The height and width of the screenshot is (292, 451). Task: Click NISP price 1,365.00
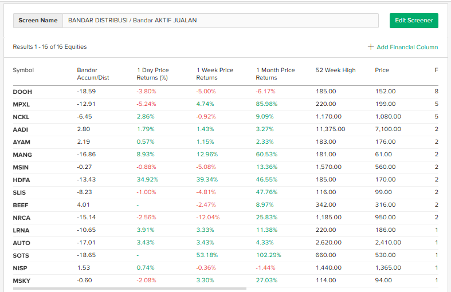pyautogui.click(x=388, y=268)
